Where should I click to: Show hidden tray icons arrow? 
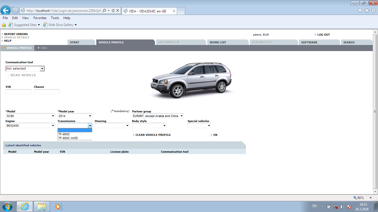(x=322, y=206)
